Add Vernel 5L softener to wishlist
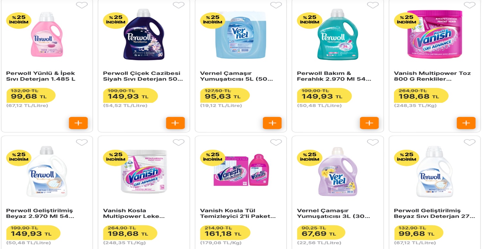The height and width of the screenshot is (249, 482). [276, 5]
